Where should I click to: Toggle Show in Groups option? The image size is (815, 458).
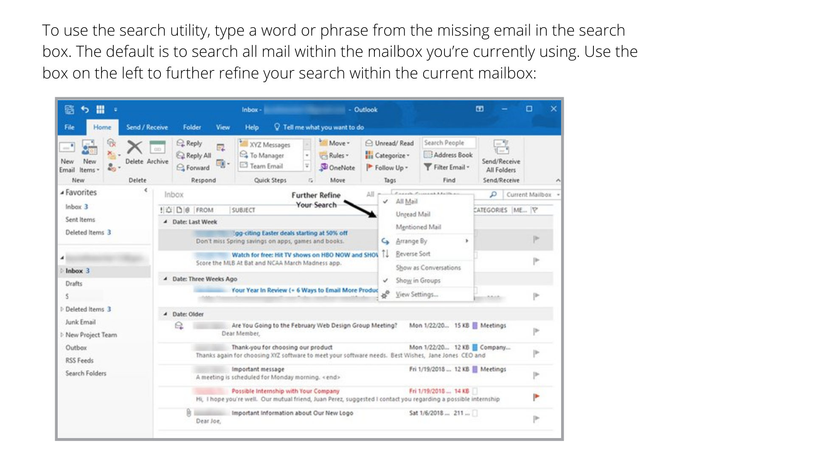pyautogui.click(x=418, y=280)
